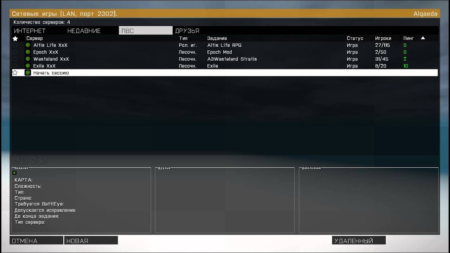Toggle favorite star for Wasteland XxX
450x253 pixels.
coord(15,59)
